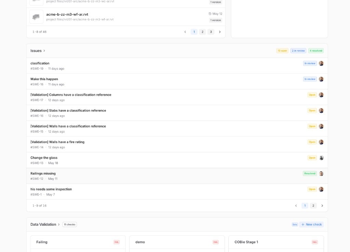This screenshot has width=350, height=252.
Task: Filter issues by 10 open badge
Action: click(282, 51)
